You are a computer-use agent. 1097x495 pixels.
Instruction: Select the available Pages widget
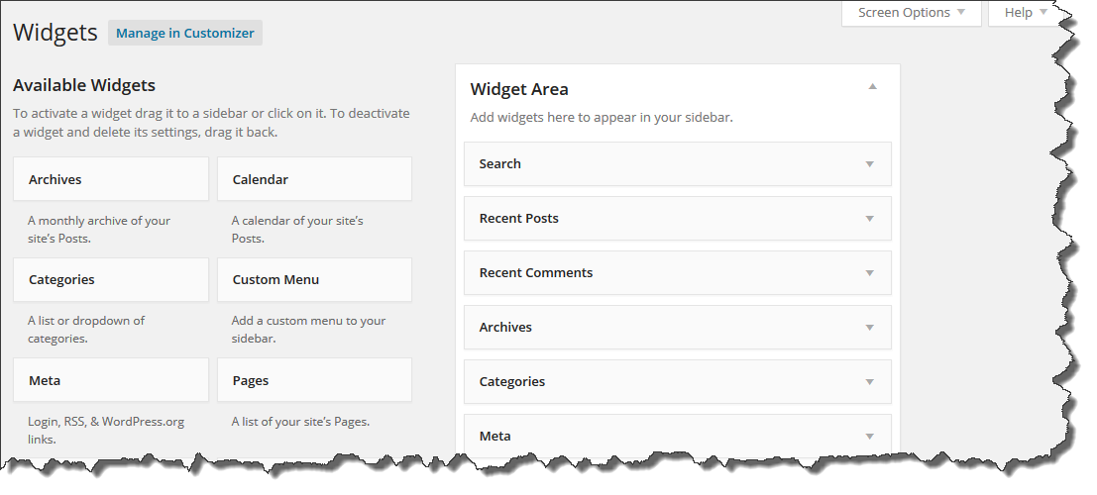(314, 380)
